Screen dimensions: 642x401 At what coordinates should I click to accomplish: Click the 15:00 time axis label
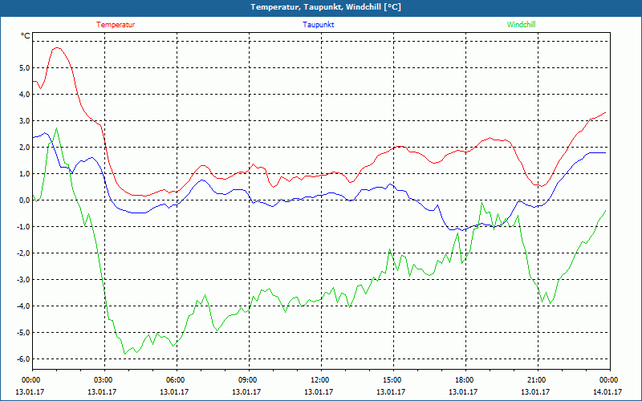pos(392,380)
